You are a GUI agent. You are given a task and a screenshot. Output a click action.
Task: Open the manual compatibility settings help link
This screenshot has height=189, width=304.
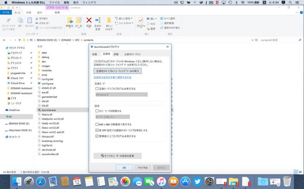[112, 77]
